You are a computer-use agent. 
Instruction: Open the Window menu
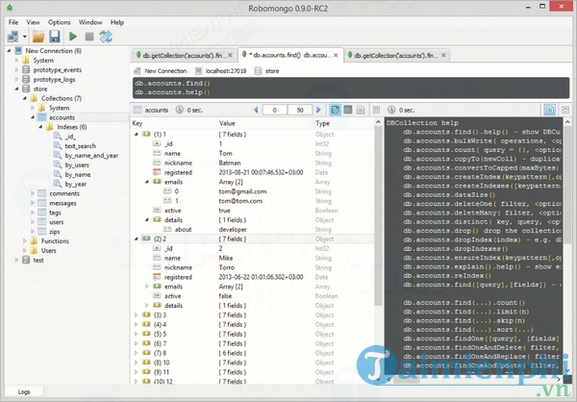point(90,21)
